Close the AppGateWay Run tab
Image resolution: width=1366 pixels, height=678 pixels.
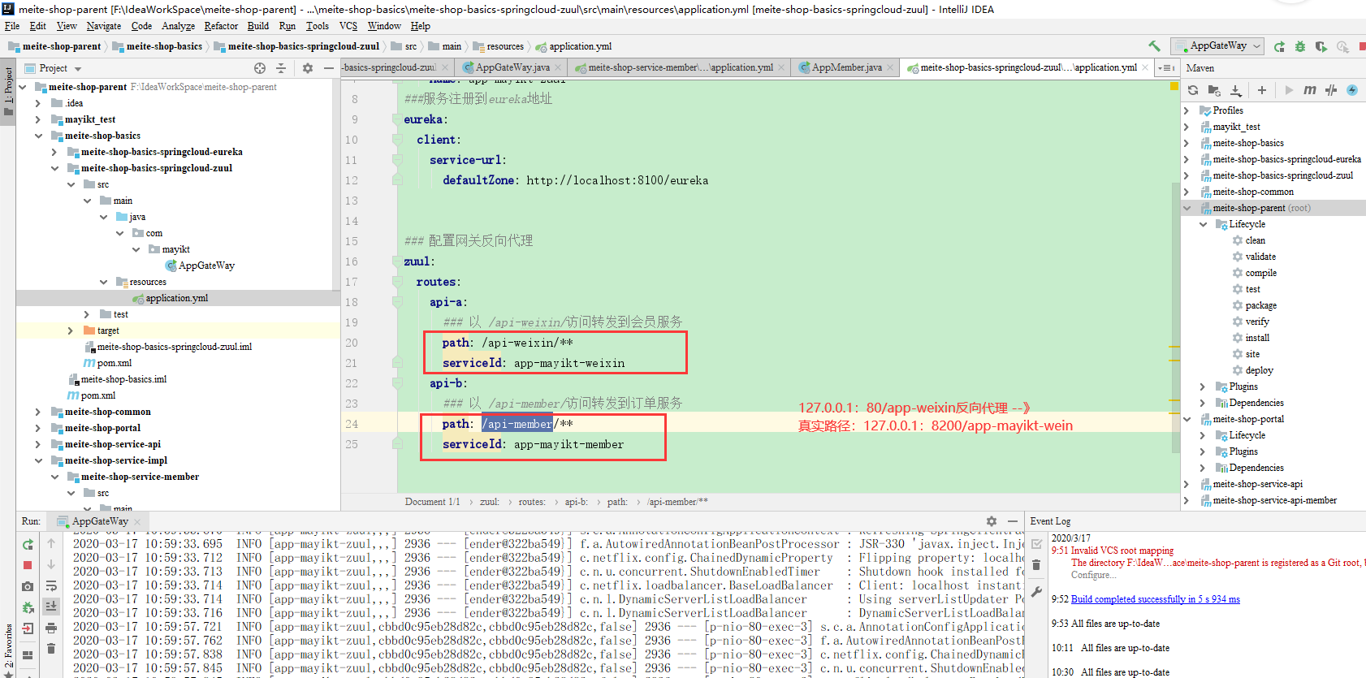tap(138, 521)
